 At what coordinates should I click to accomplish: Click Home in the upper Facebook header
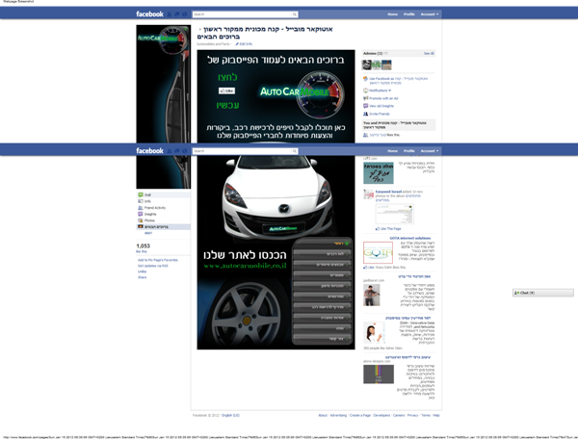point(393,14)
